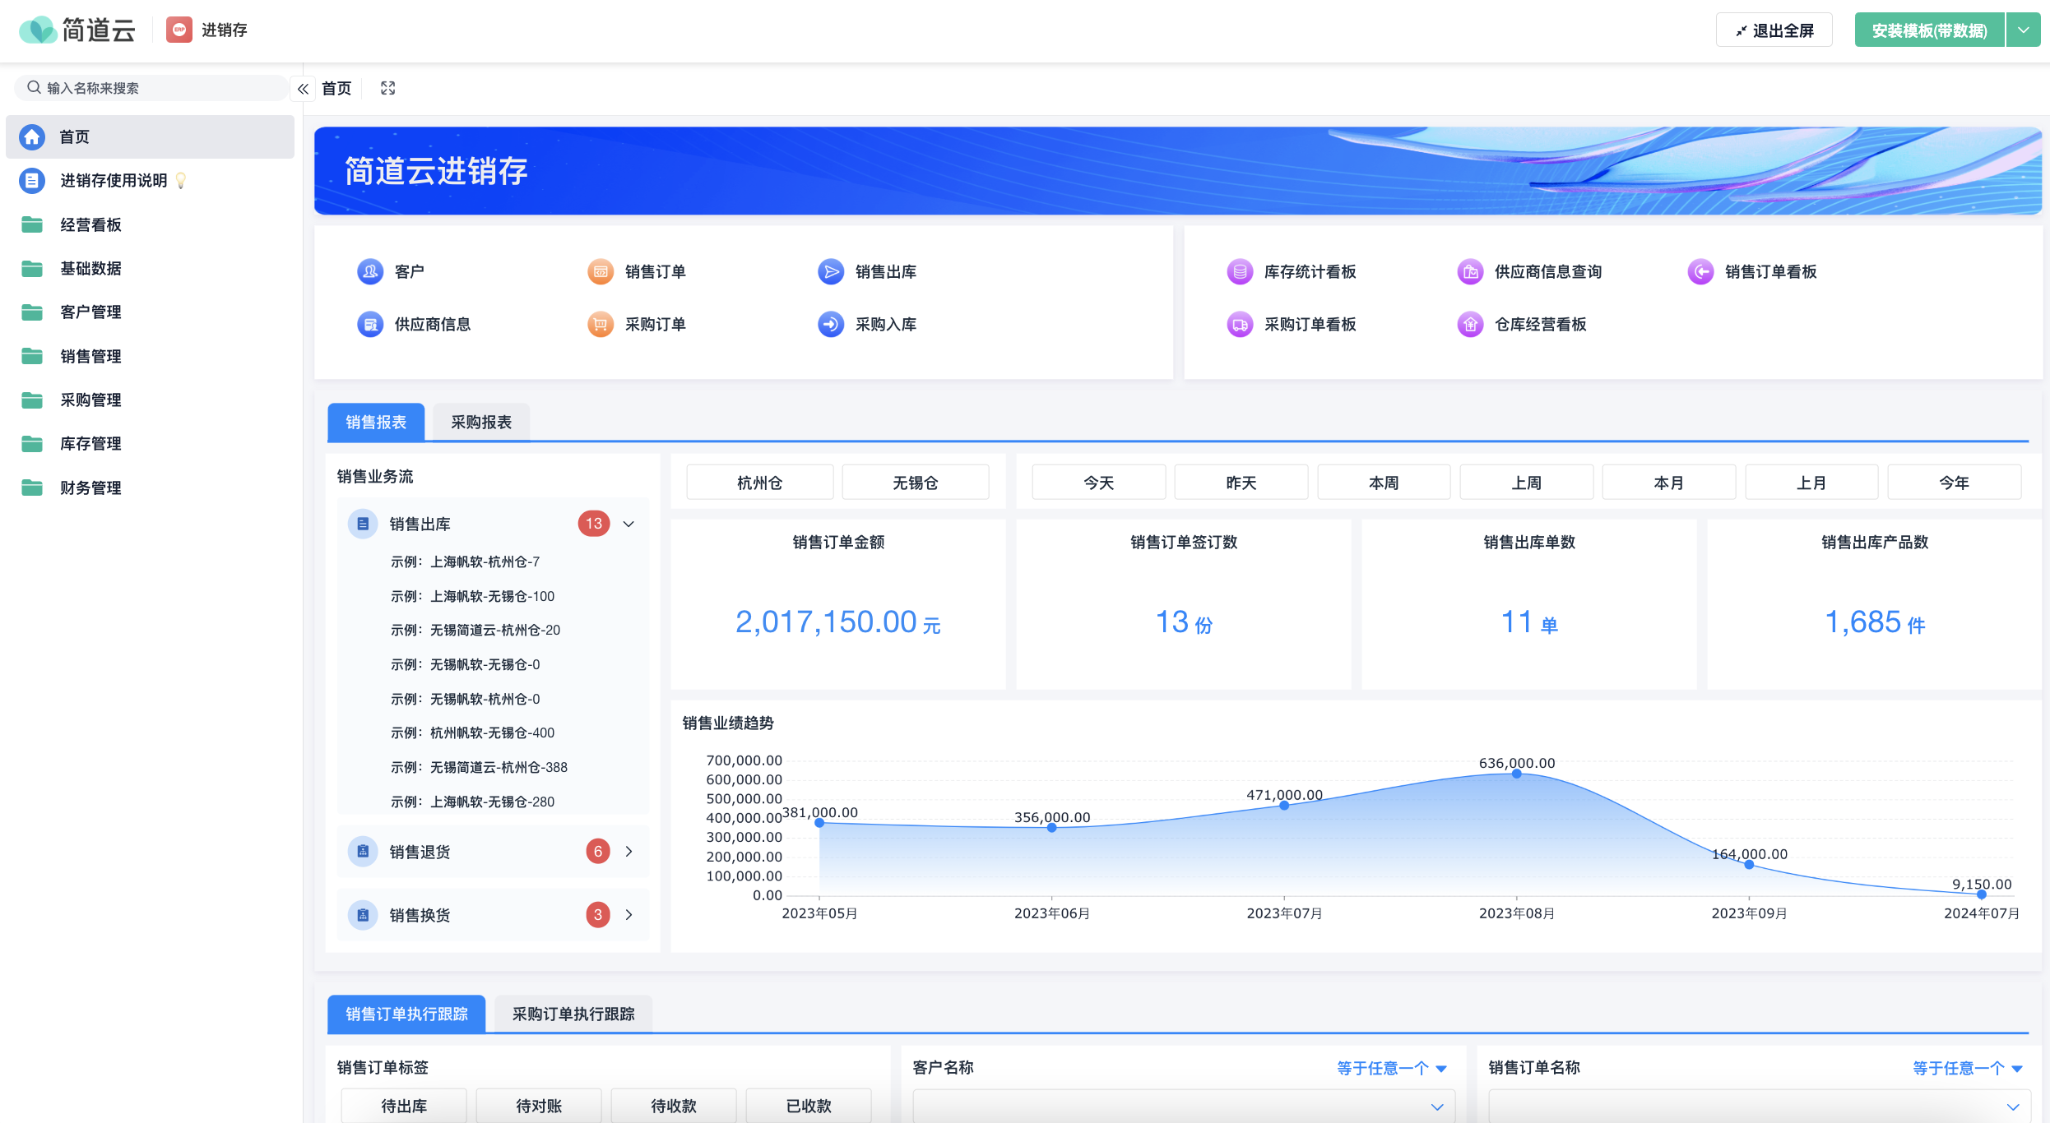Switch to 采购订单执行跟踪 tab
This screenshot has width=2050, height=1123.
pyautogui.click(x=573, y=1014)
